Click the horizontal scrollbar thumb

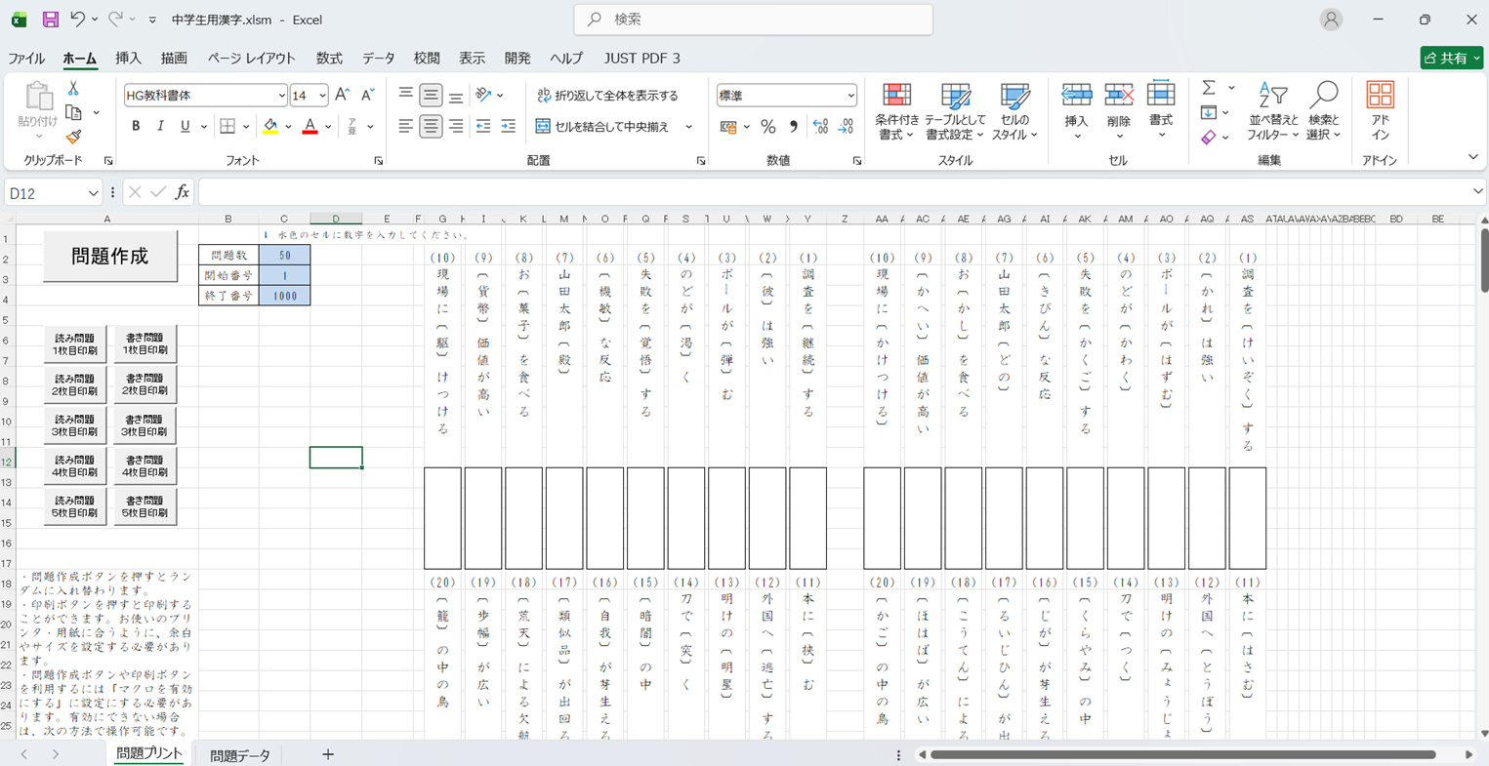1182,754
